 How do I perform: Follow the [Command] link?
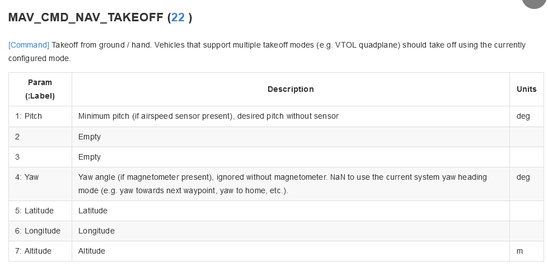pos(29,45)
